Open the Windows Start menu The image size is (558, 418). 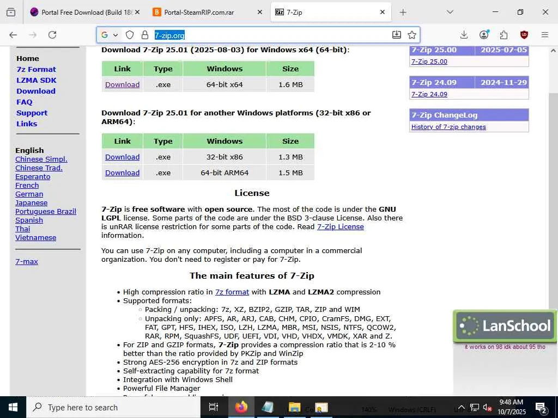[x=13, y=407]
